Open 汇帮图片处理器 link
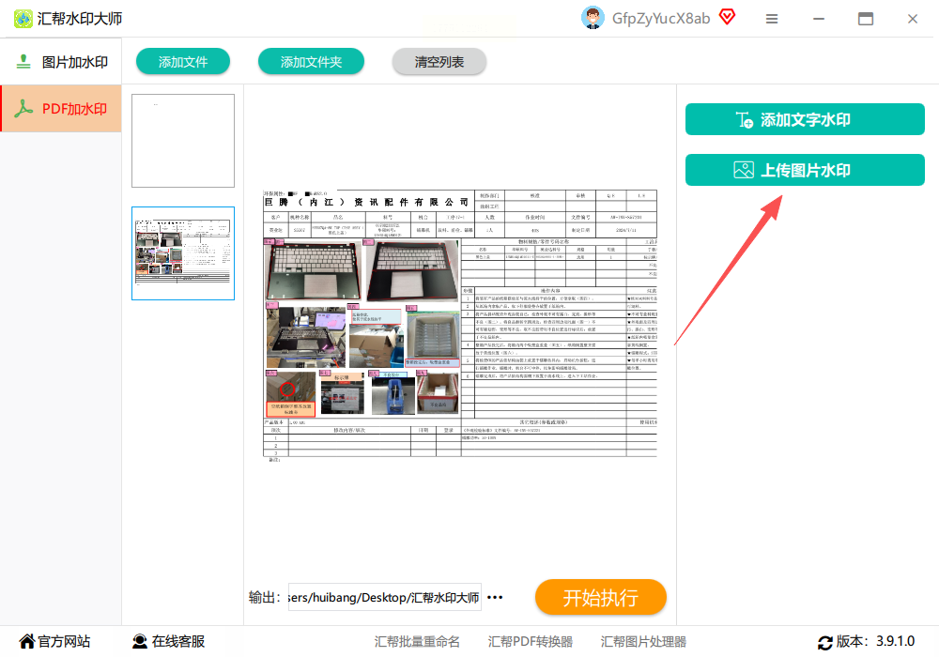The image size is (939, 657). pos(643,641)
